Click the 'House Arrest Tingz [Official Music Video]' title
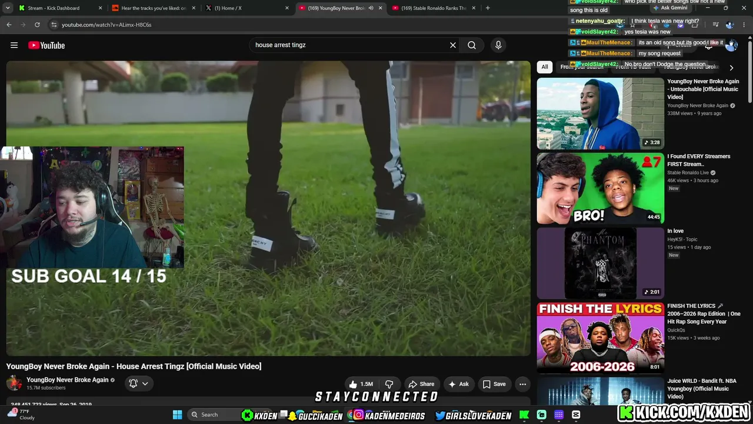753x424 pixels. tap(189, 366)
